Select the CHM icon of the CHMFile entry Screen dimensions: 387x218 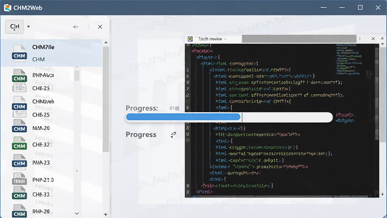pos(19,53)
